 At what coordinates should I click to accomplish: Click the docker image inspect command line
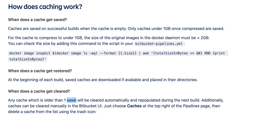(118, 53)
